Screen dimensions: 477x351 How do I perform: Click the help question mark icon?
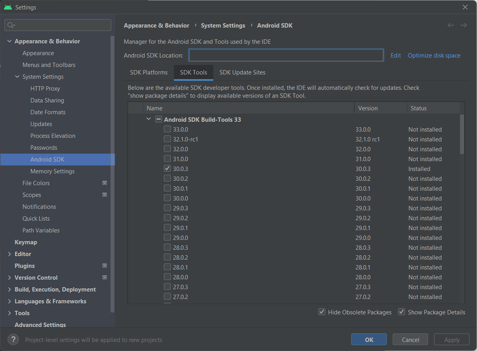pos(13,339)
